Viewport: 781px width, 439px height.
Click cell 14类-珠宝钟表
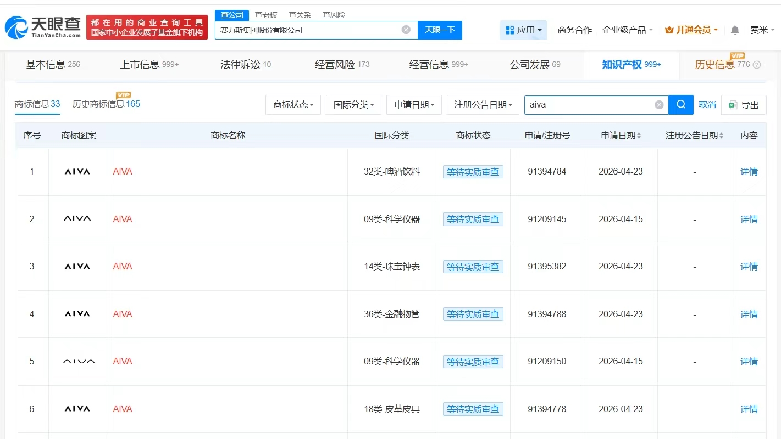[392, 267]
